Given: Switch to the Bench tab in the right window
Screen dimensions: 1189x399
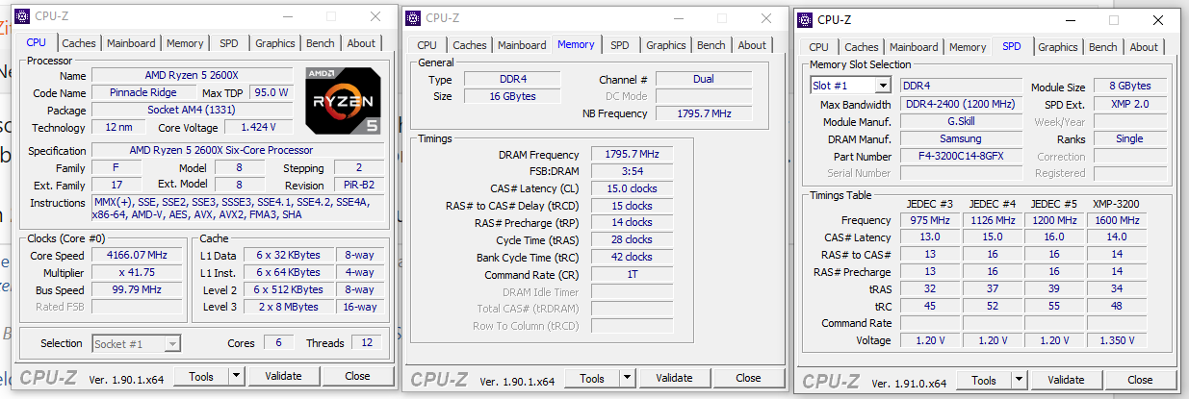Looking at the screenshot, I should [x=1103, y=47].
